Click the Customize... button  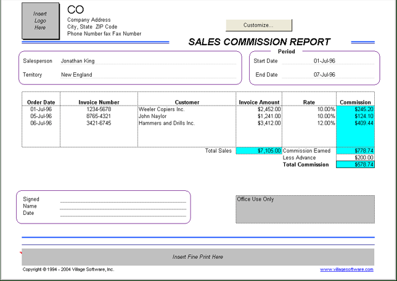pos(258,25)
